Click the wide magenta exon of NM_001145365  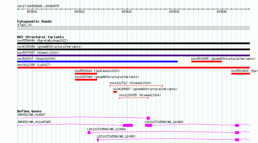pos(128,125)
